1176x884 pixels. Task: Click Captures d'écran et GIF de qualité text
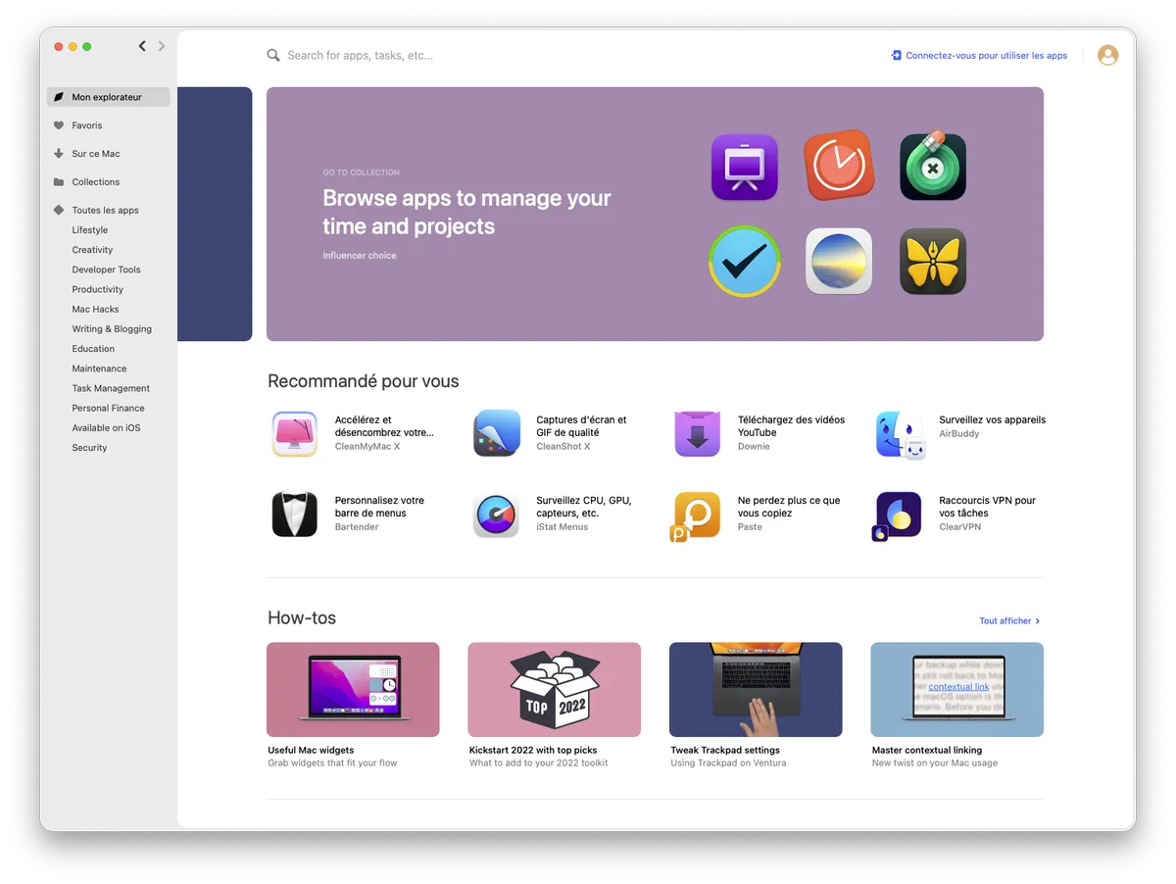[x=581, y=426]
